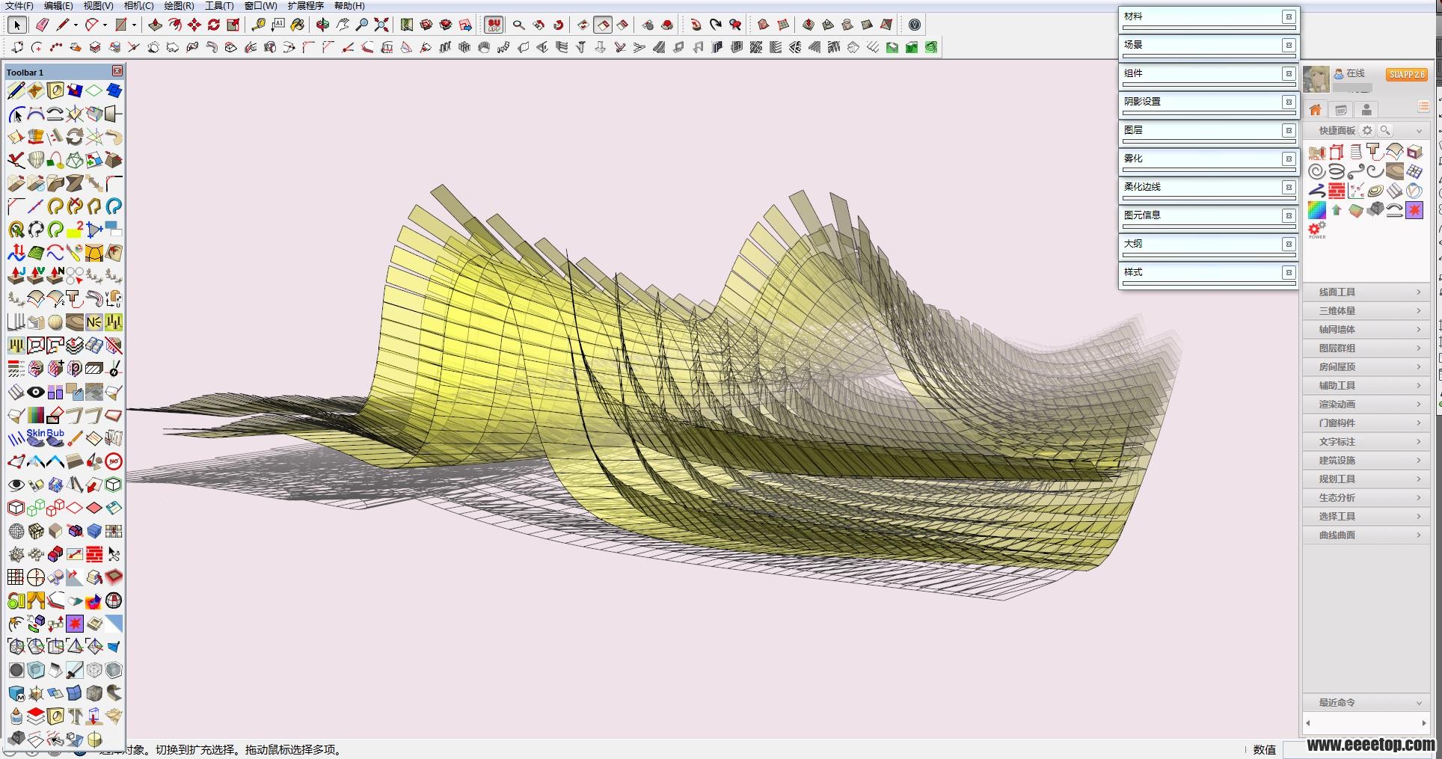Open the 3D Warehouse icon
Screen dimensions: 1442x759
tap(426, 25)
